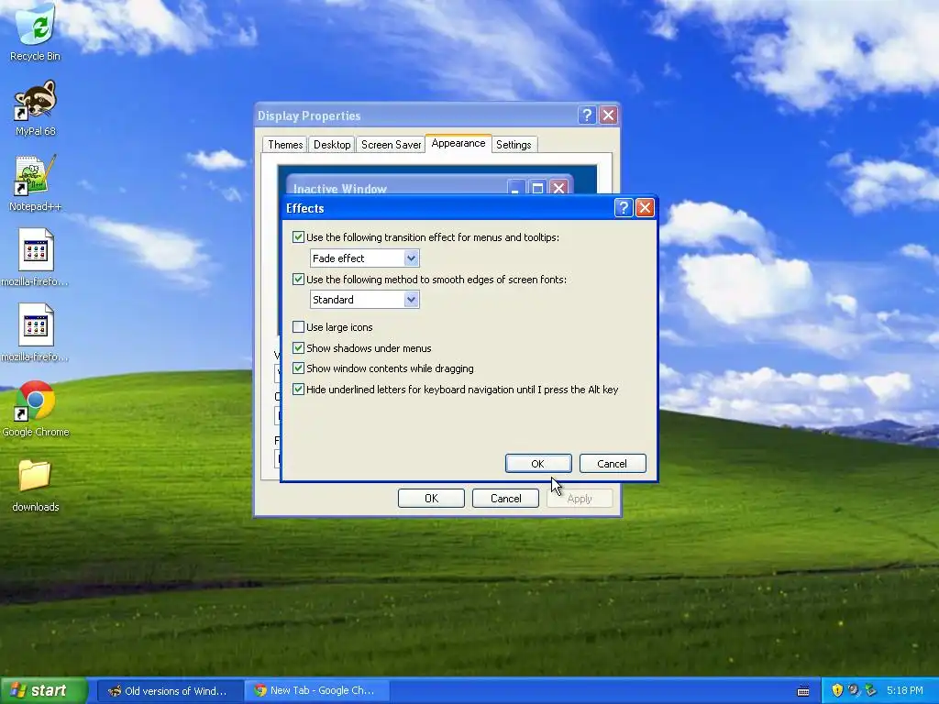The width and height of the screenshot is (939, 704).
Task: Open the Standard font smoothing dropdown
Action: tap(364, 300)
